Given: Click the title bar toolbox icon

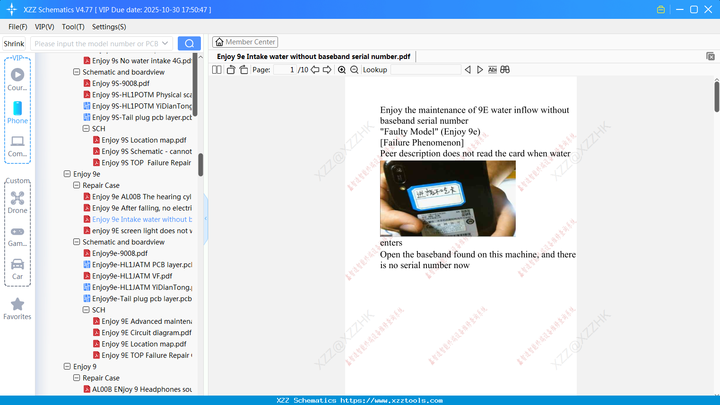Looking at the screenshot, I should click(x=661, y=9).
